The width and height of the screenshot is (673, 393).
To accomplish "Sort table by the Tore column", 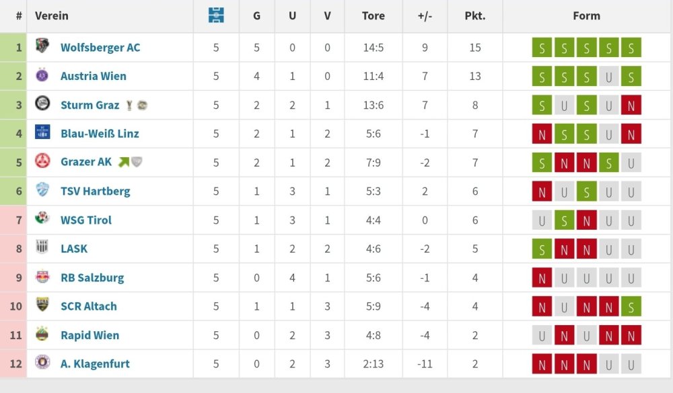I will [x=373, y=15].
